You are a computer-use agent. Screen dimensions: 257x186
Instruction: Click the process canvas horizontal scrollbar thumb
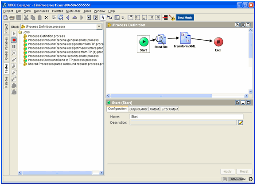click(x=161, y=96)
